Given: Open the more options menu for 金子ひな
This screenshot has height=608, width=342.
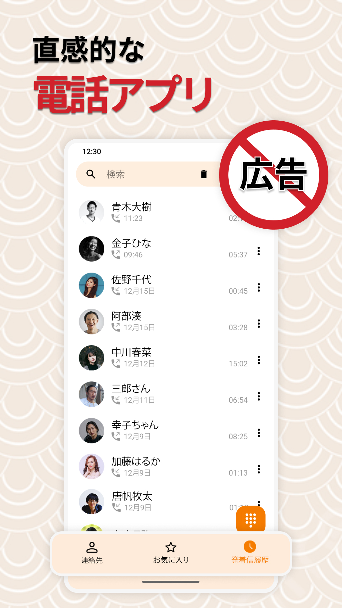Looking at the screenshot, I should pos(259,251).
